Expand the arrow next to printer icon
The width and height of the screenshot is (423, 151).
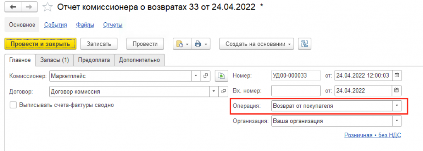206,44
